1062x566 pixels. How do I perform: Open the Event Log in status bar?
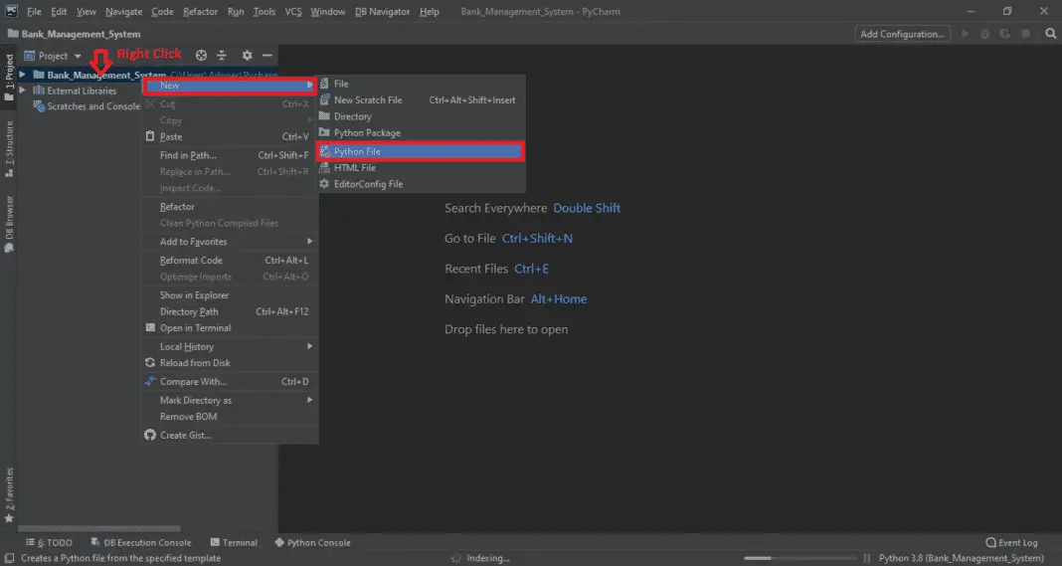click(x=1011, y=542)
